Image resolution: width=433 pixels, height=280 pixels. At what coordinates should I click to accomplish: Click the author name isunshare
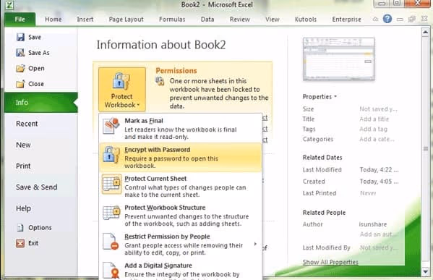click(x=373, y=224)
